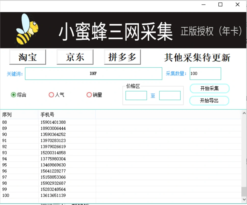Viewport: 247px width, 205px height.
Task: Click the minimum price input box
Action: point(136,96)
